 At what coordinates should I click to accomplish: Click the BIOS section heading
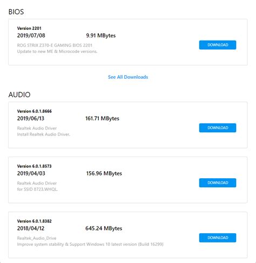pos(16,12)
